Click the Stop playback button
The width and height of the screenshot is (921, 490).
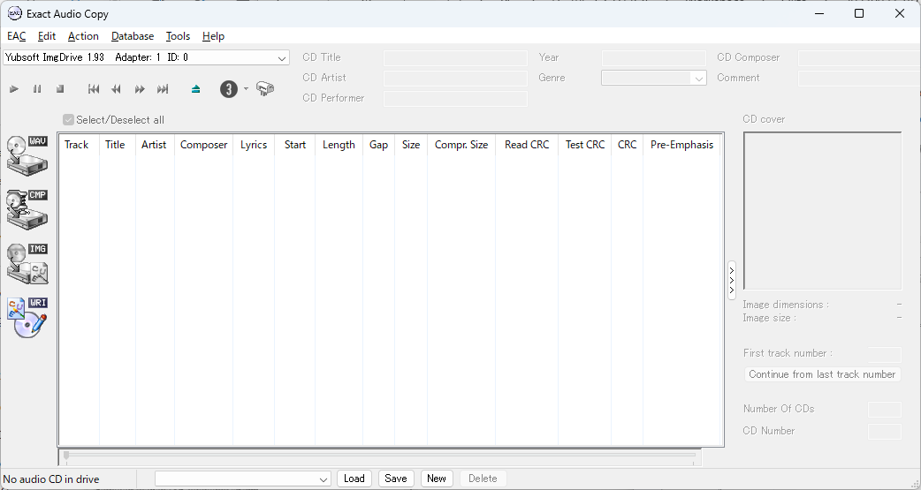60,89
